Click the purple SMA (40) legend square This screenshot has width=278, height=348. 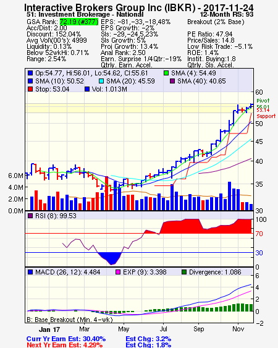[172, 81]
